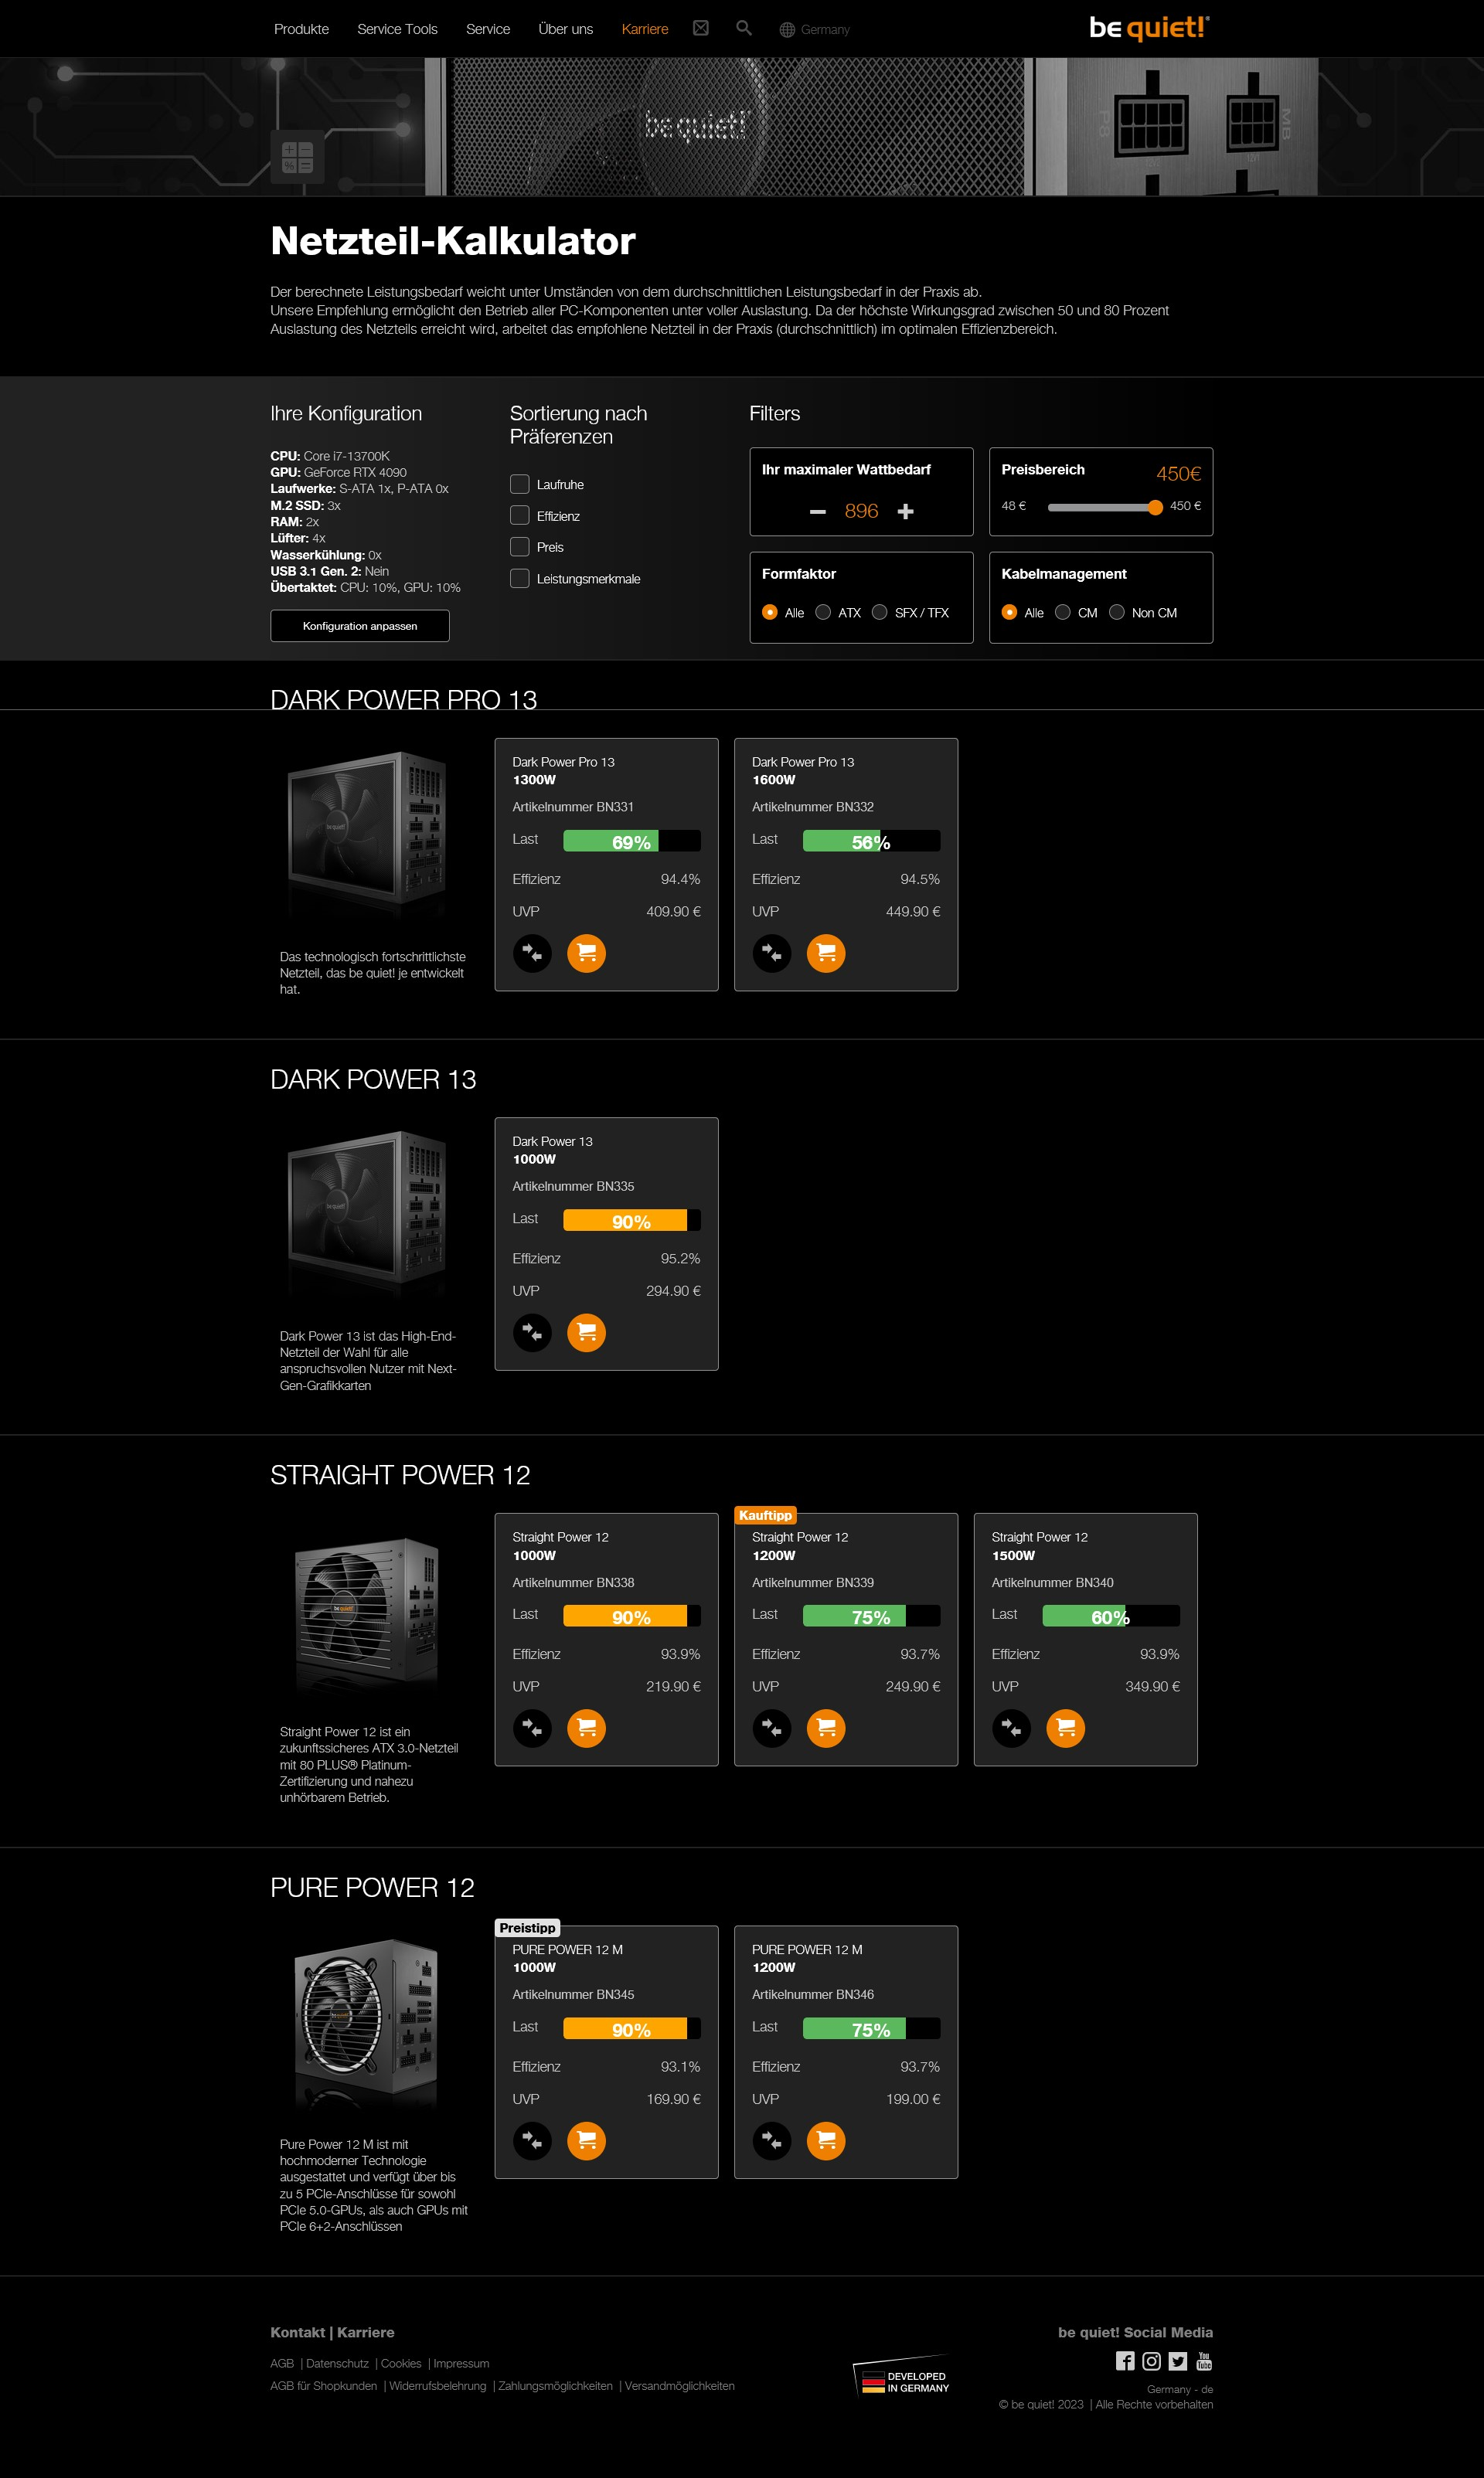Decrease wattage using the minus button
The image size is (1484, 2478).
818,511
